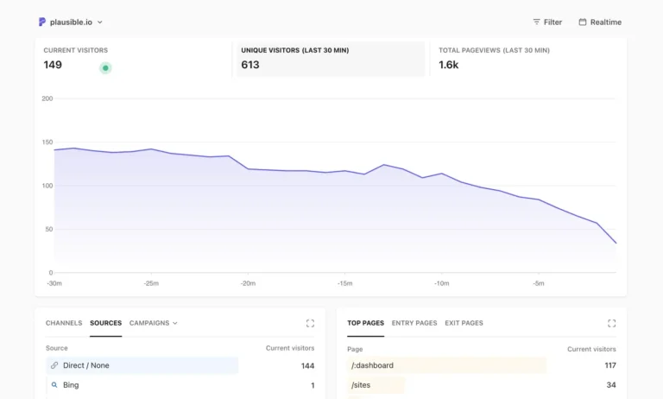Click the green live indicator dot
663x399 pixels.
point(105,67)
